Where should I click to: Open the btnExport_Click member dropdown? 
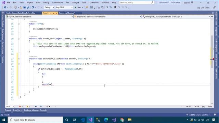click(x=176, y=17)
